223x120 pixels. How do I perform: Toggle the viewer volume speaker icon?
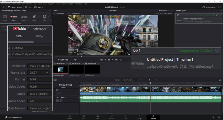[x=75, y=60]
